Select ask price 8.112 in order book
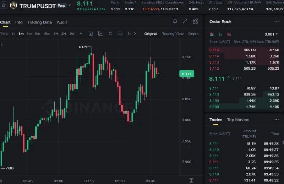Viewport: 284px width, 184px height. click(214, 68)
